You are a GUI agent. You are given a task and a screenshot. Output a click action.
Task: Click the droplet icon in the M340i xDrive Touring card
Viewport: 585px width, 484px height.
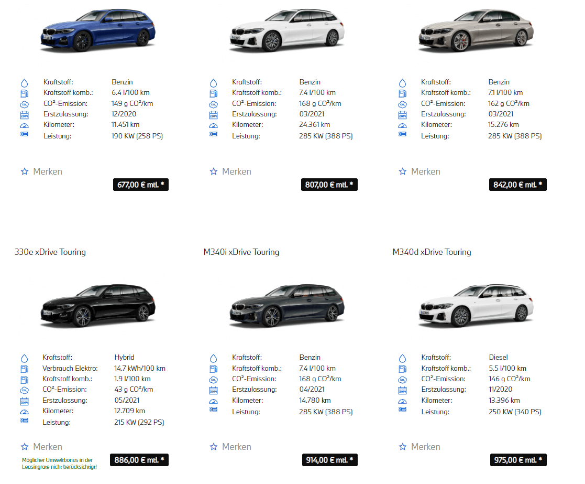pyautogui.click(x=213, y=359)
